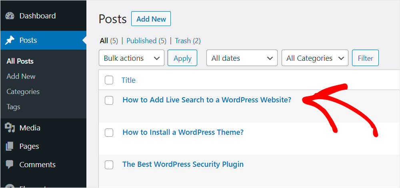Select Posts in the sidebar menu
Screen dimensions: 400x188
43,40
